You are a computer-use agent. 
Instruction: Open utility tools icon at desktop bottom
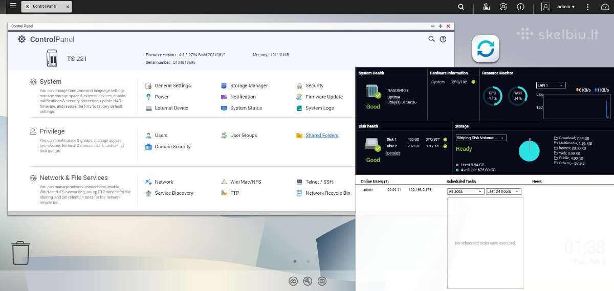point(308,281)
